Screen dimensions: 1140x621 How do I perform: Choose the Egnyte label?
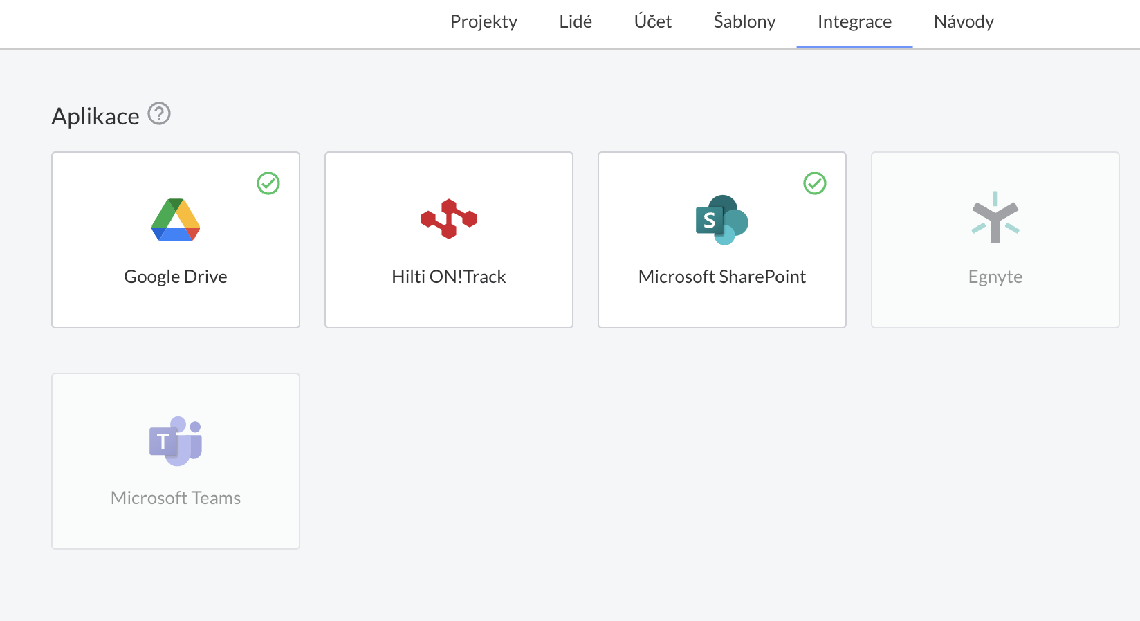pyautogui.click(x=995, y=277)
